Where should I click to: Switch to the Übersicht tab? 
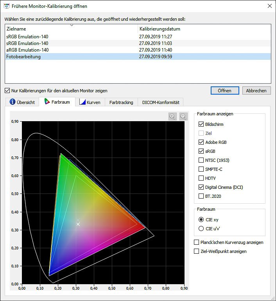coord(22,102)
